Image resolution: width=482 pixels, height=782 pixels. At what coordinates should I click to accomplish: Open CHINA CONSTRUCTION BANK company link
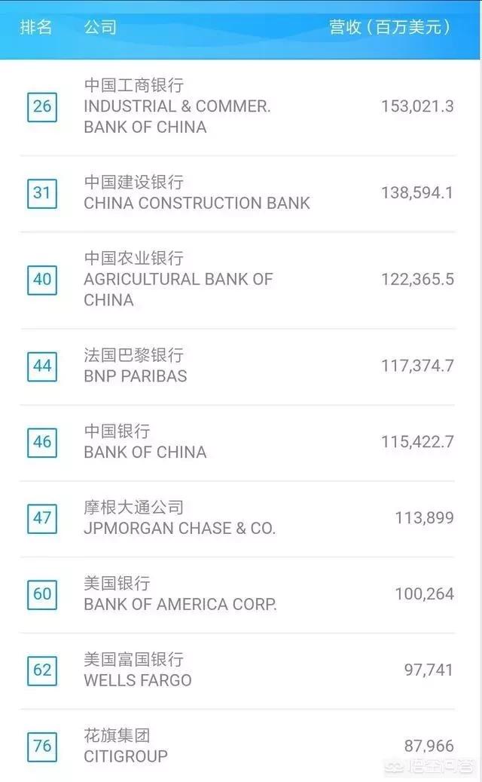click(197, 203)
